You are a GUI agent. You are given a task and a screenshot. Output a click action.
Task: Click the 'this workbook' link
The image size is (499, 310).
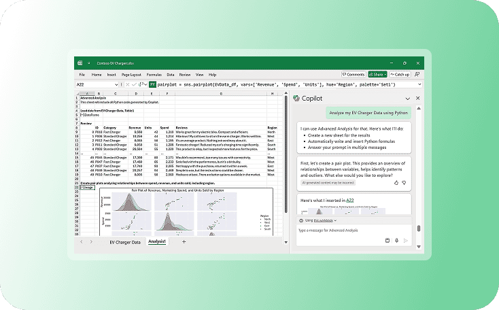[324, 220]
